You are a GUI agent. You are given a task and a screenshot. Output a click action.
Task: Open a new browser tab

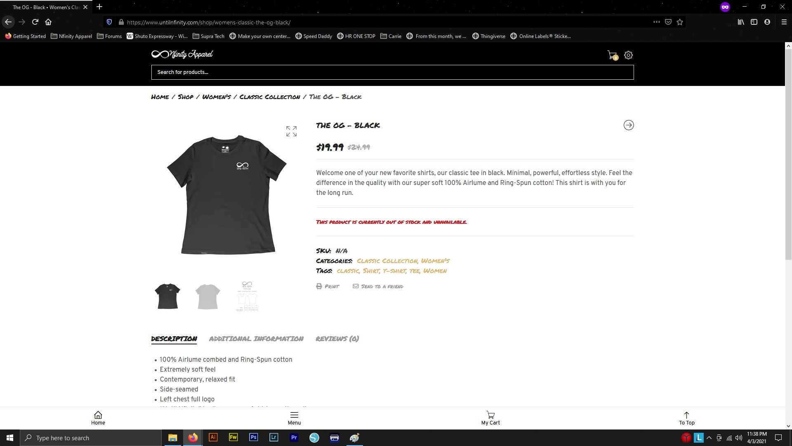(99, 7)
